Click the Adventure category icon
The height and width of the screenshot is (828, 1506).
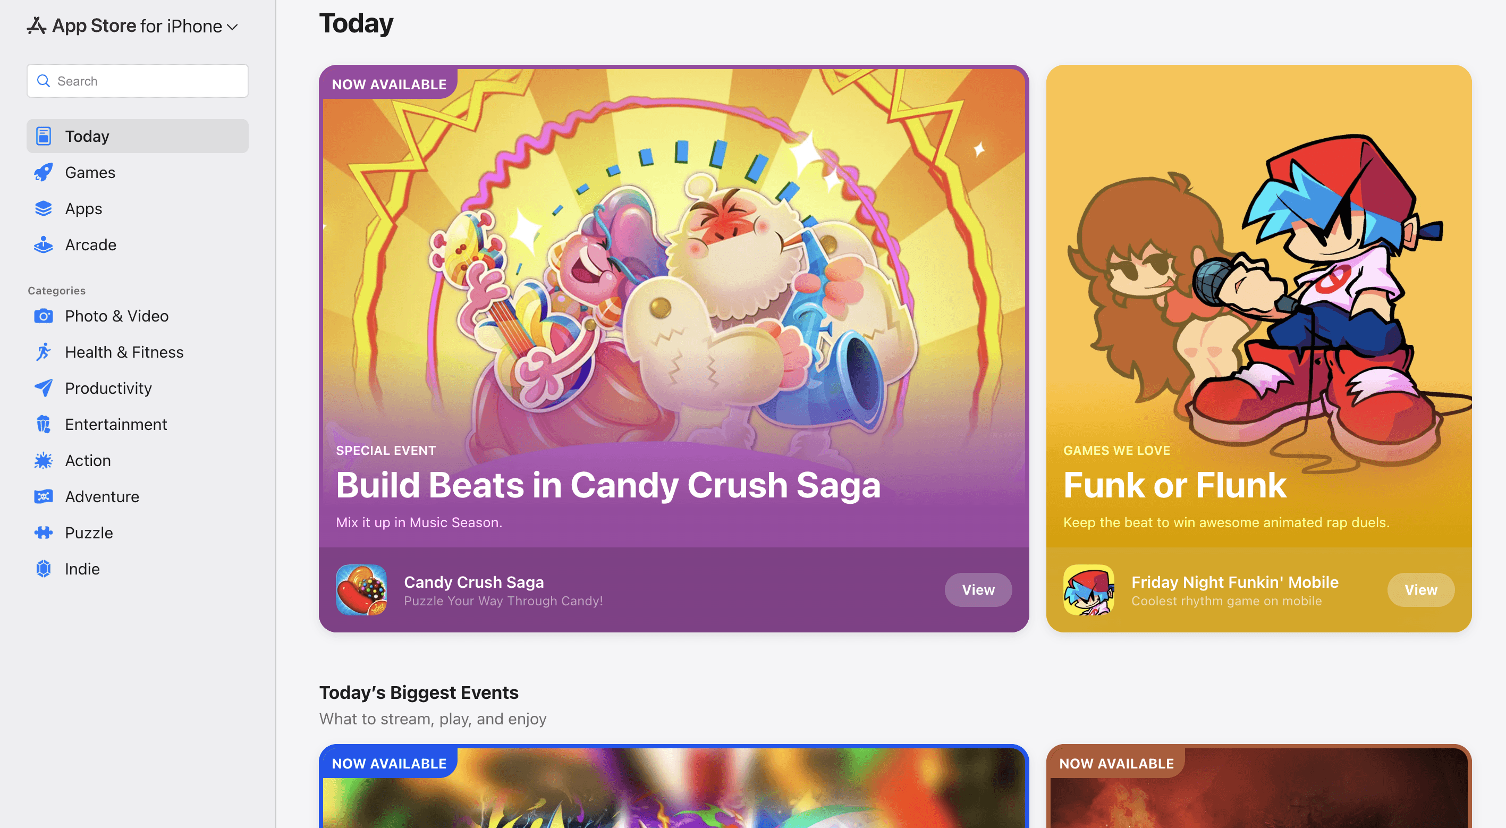point(43,496)
